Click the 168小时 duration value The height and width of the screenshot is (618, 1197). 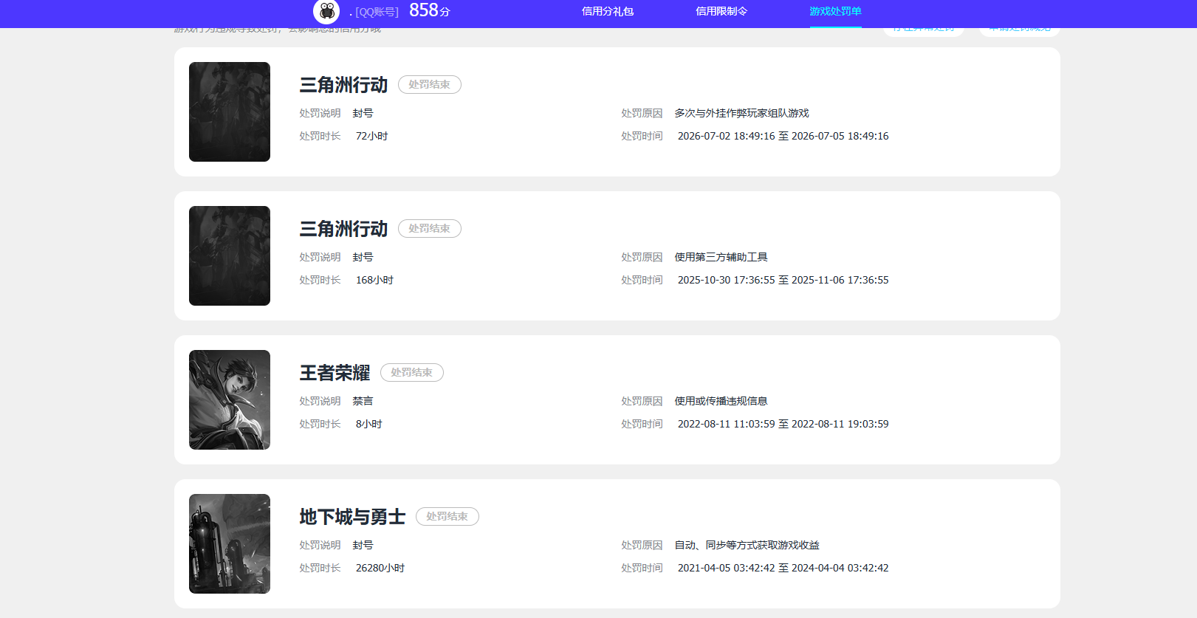point(374,281)
